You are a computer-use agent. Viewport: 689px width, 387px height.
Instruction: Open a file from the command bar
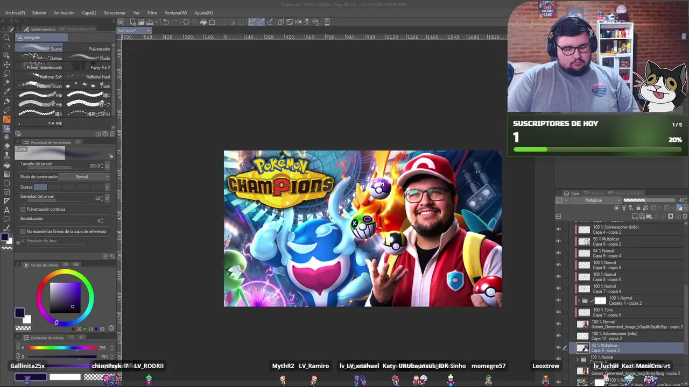point(140,22)
